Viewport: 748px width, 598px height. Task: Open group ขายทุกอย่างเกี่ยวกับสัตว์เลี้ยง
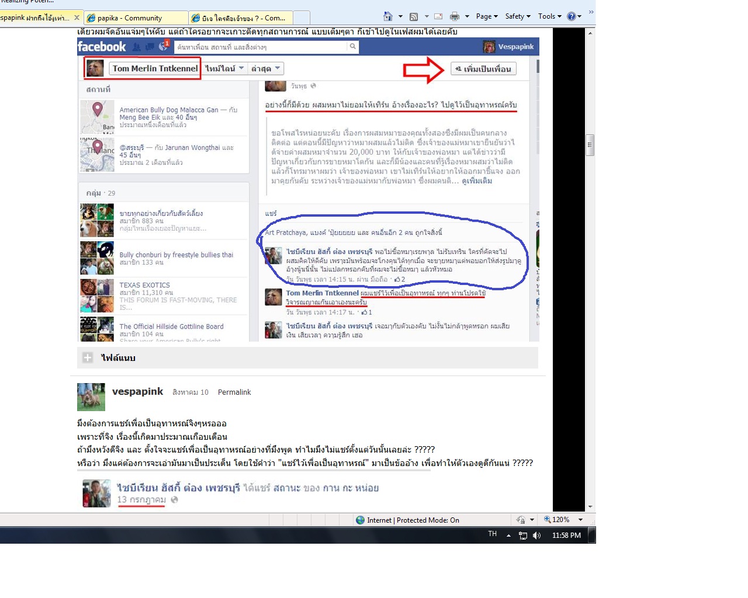pos(161,213)
